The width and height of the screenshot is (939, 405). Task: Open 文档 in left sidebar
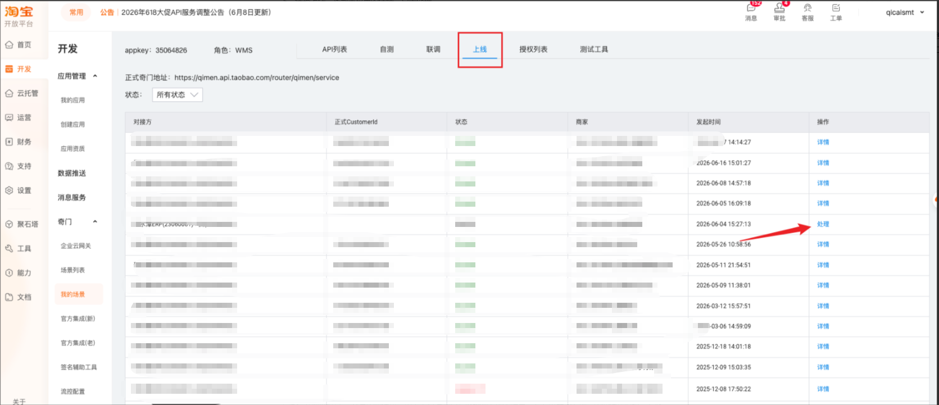point(19,297)
